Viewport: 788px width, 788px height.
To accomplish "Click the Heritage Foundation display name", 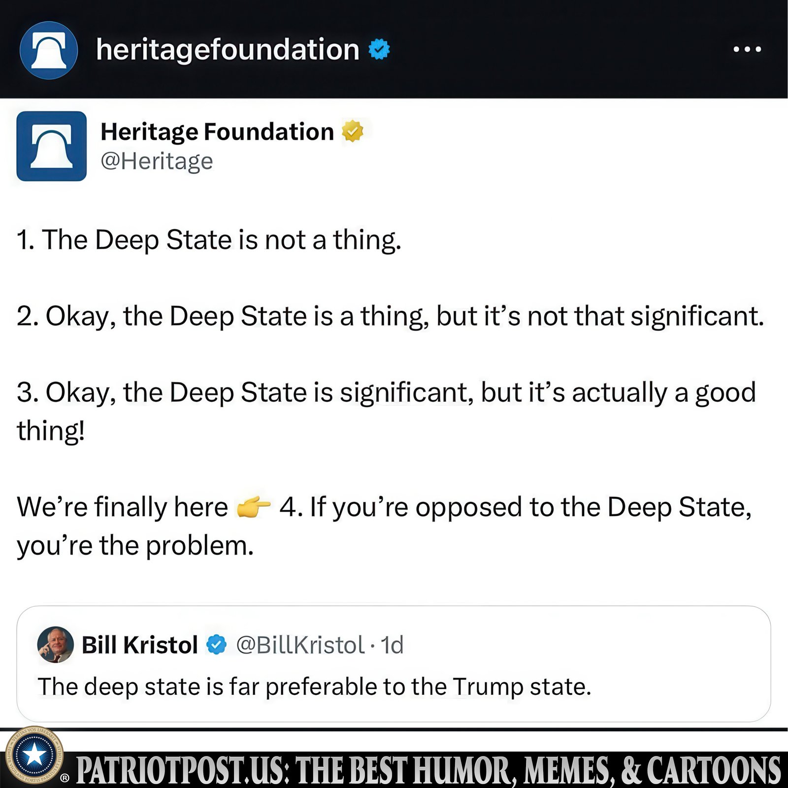I will tap(217, 131).
